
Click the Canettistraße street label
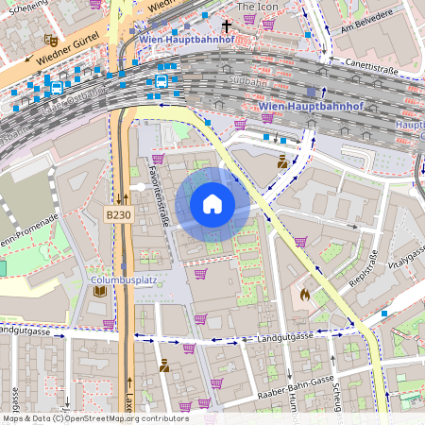372,66
